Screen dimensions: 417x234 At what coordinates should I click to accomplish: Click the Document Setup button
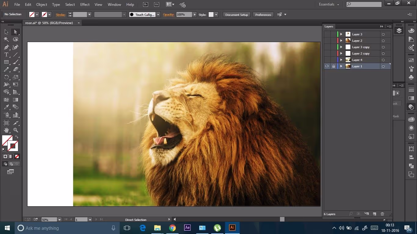237,15
